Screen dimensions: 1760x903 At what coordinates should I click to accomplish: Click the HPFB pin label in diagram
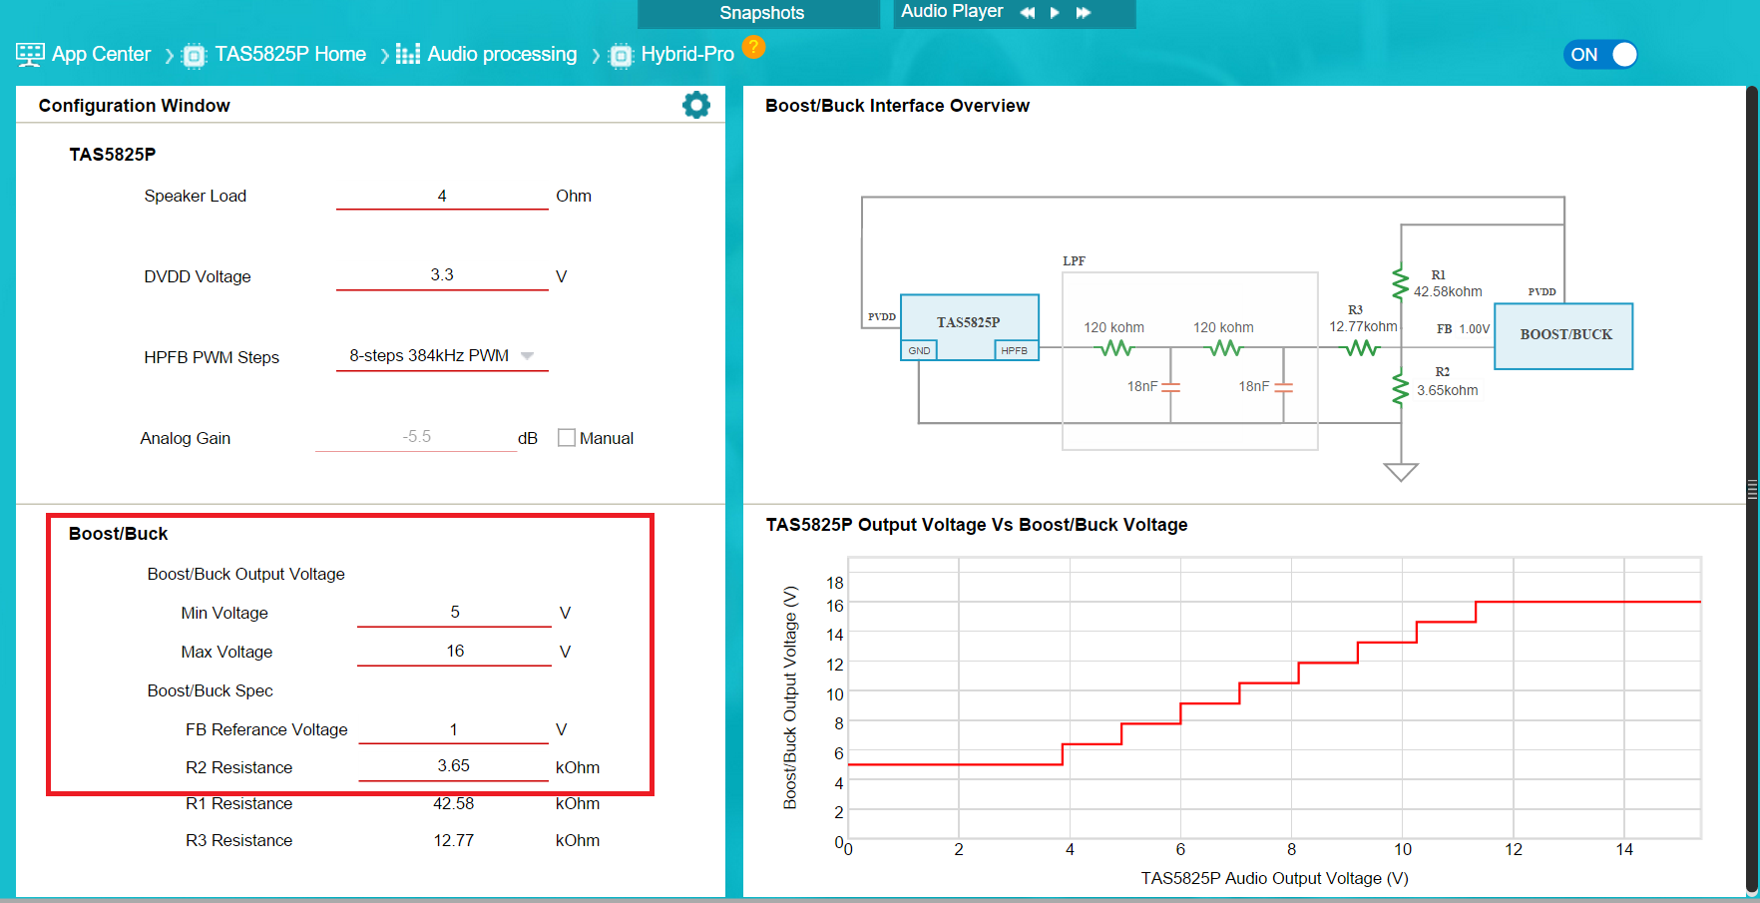1015,350
